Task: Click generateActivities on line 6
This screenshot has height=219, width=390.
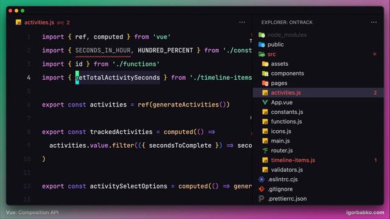Action: (185, 105)
